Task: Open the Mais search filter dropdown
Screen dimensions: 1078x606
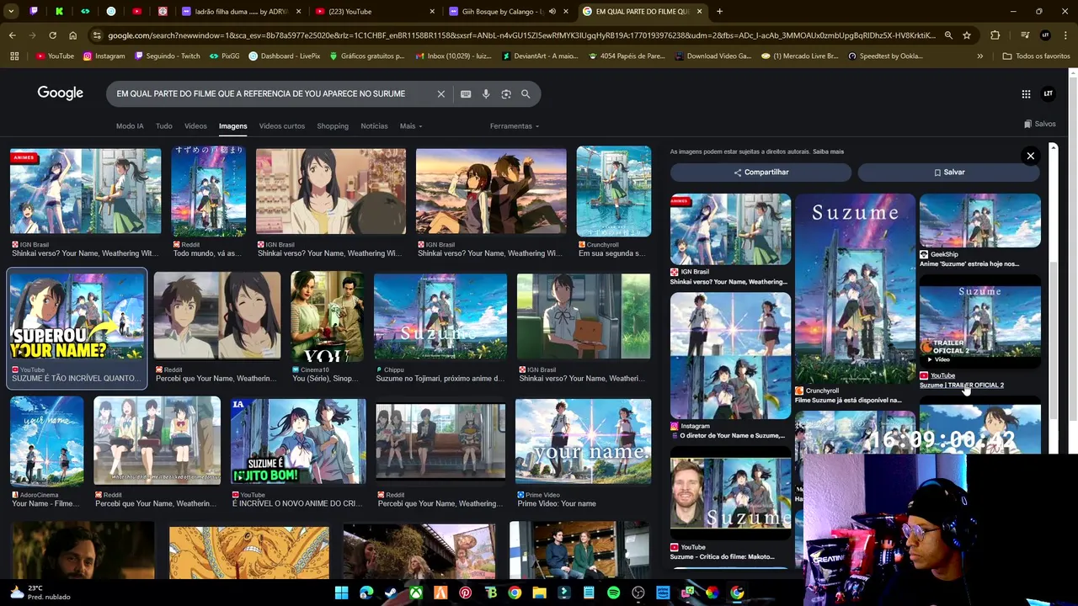Action: pos(411,126)
